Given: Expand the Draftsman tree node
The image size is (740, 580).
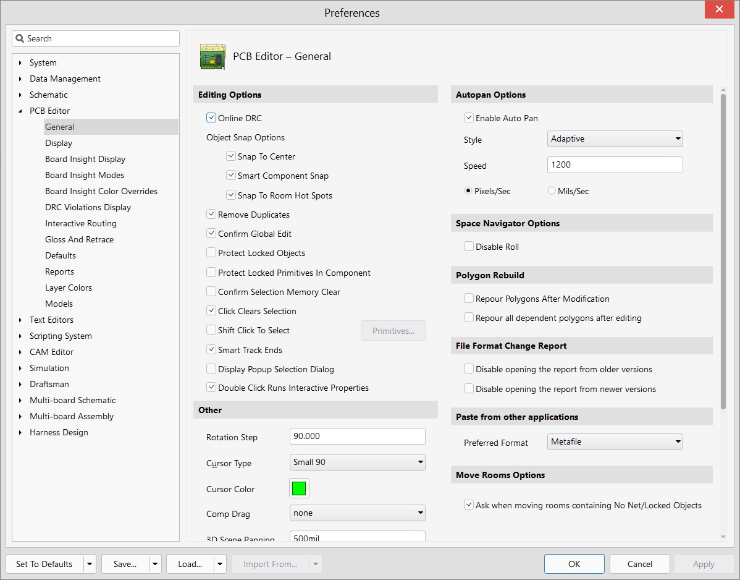Looking at the screenshot, I should click(x=20, y=384).
